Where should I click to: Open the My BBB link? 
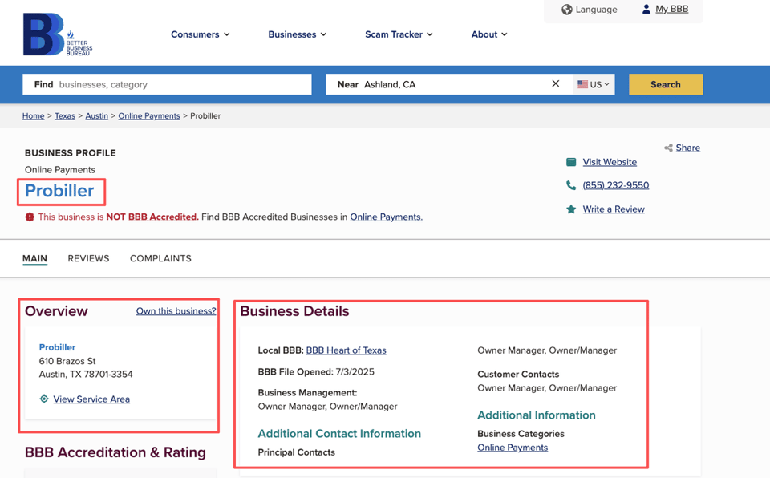(x=672, y=9)
